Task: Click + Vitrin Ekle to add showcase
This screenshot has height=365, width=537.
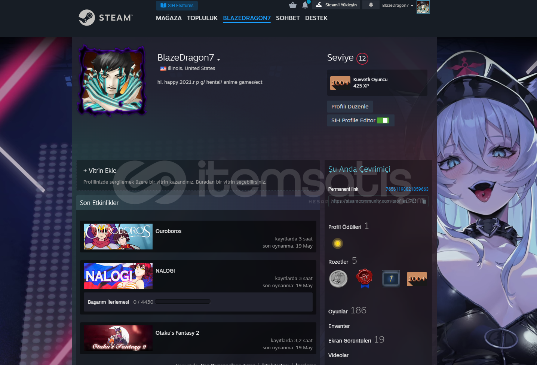Action: point(100,171)
